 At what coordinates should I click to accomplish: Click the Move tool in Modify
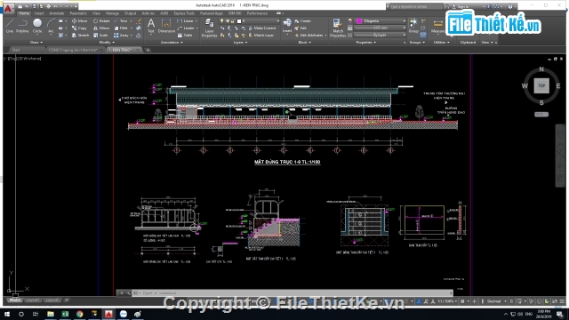point(79,21)
